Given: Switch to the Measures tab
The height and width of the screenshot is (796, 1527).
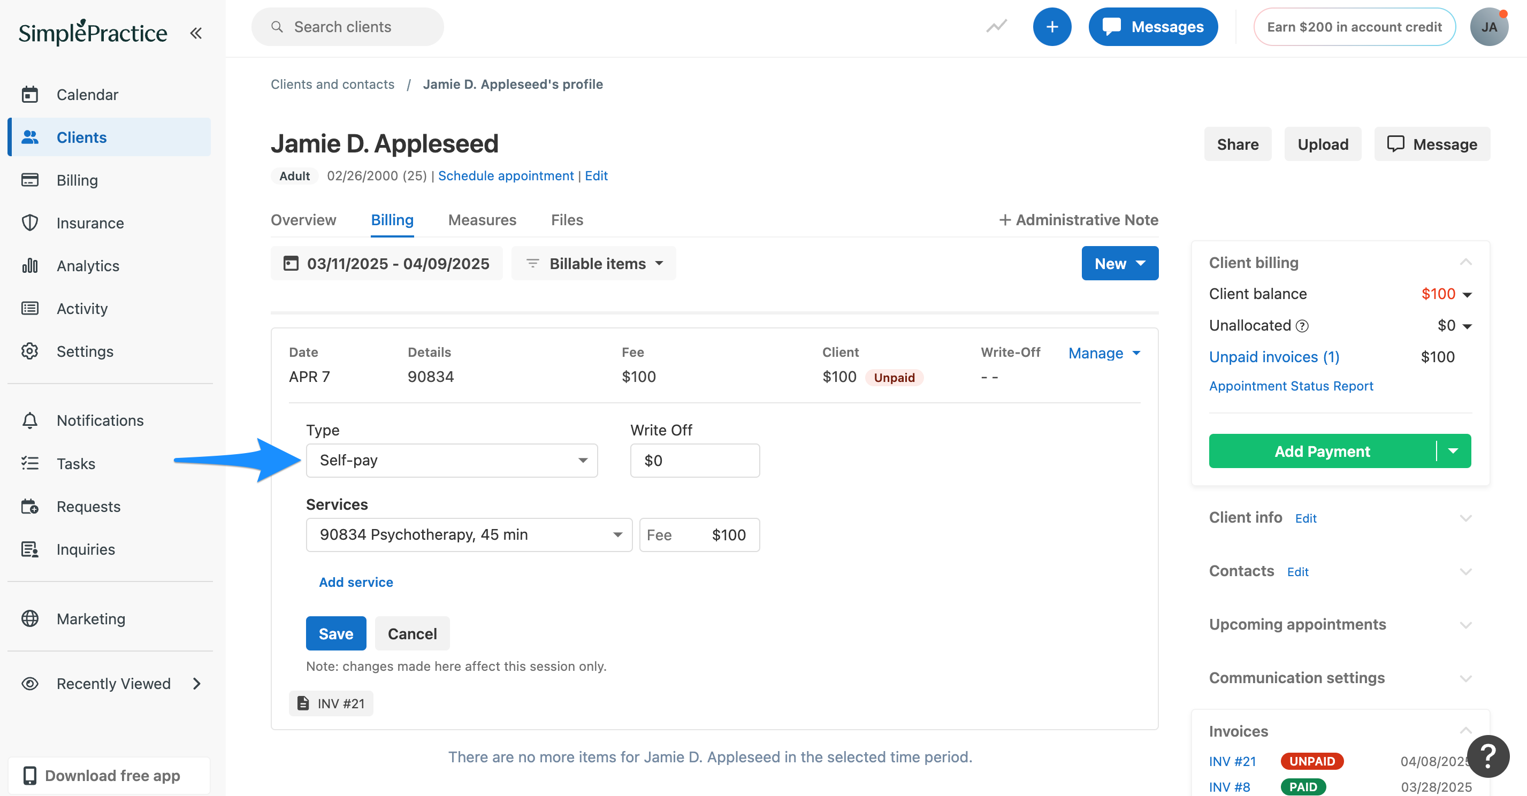Looking at the screenshot, I should 482,220.
